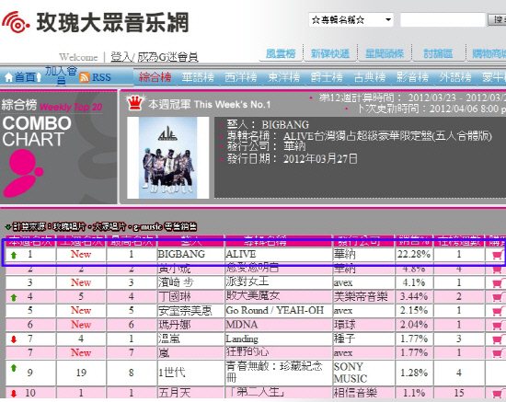Open the 星聞頭條 tab
The width and height of the screenshot is (506, 402).
point(385,53)
